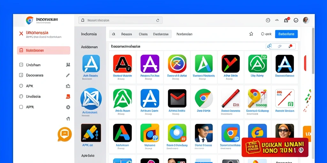Open the Decoranets sidebar row
Image resolution: width=327 pixels, height=163 pixels.
[x=44, y=75]
